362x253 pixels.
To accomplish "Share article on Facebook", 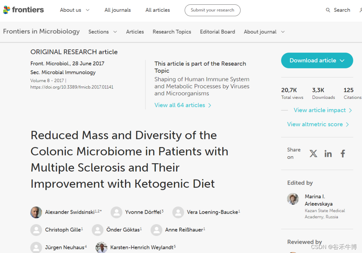I will click(x=343, y=153).
